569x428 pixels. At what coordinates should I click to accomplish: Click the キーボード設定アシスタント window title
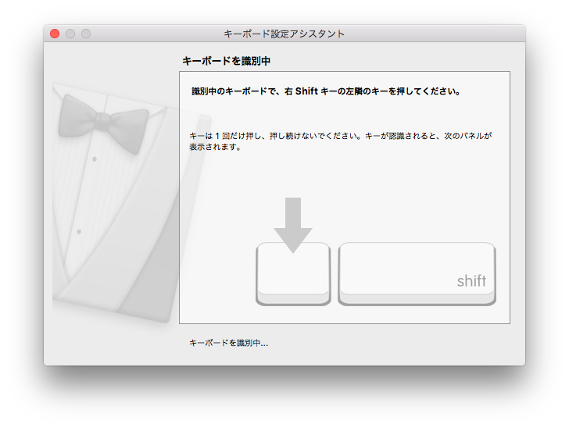pos(284,34)
